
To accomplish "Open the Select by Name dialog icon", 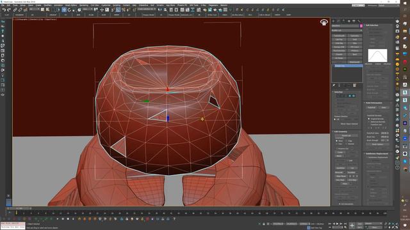I will point(47,10).
